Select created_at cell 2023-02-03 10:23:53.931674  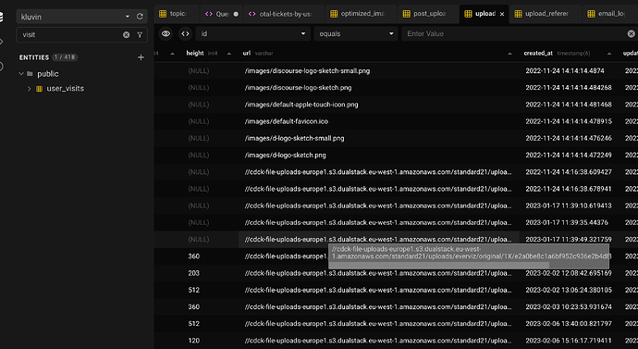(x=569, y=307)
